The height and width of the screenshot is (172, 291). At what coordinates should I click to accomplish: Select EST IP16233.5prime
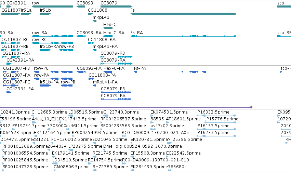click(213, 133)
